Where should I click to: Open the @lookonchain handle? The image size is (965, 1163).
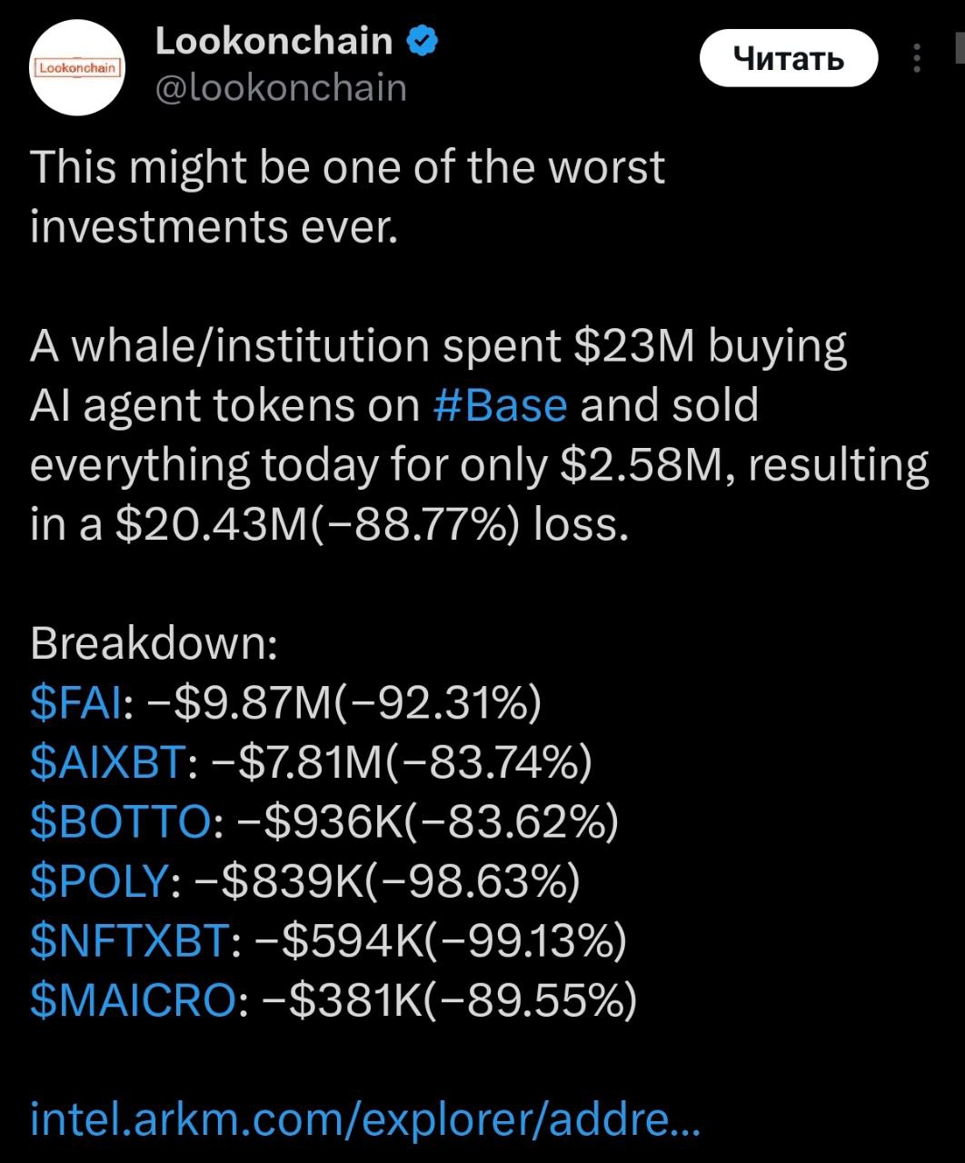tap(281, 89)
